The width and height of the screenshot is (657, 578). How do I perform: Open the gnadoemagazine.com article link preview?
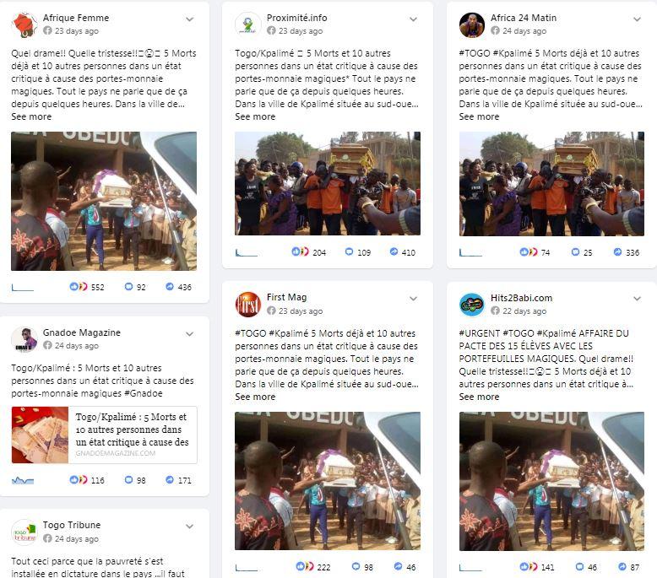click(x=105, y=435)
